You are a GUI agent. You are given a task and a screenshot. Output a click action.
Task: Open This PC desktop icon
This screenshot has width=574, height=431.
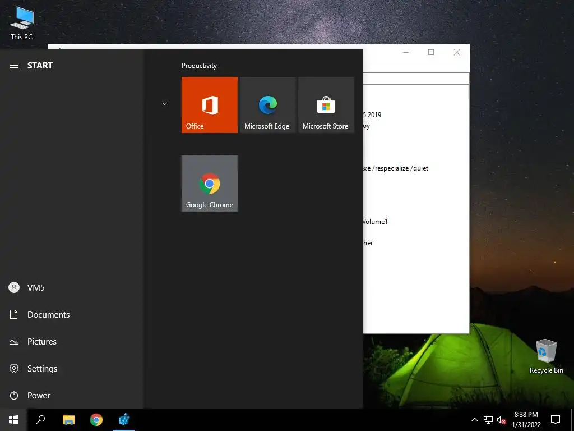click(x=22, y=22)
